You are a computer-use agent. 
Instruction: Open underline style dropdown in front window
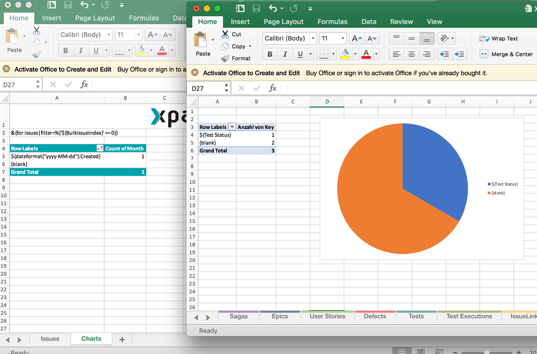311,54
